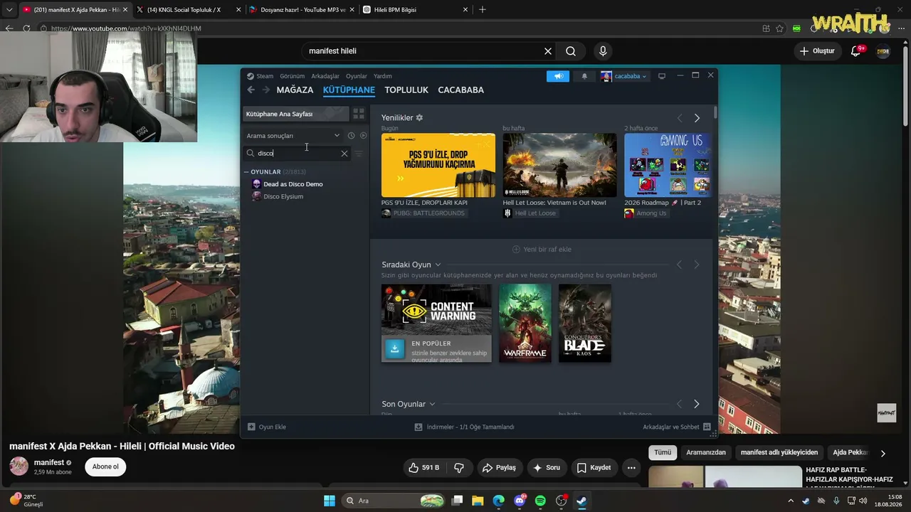Expand the Sıradaki Oyun shelf dropdown
The image size is (911, 512).
point(438,265)
